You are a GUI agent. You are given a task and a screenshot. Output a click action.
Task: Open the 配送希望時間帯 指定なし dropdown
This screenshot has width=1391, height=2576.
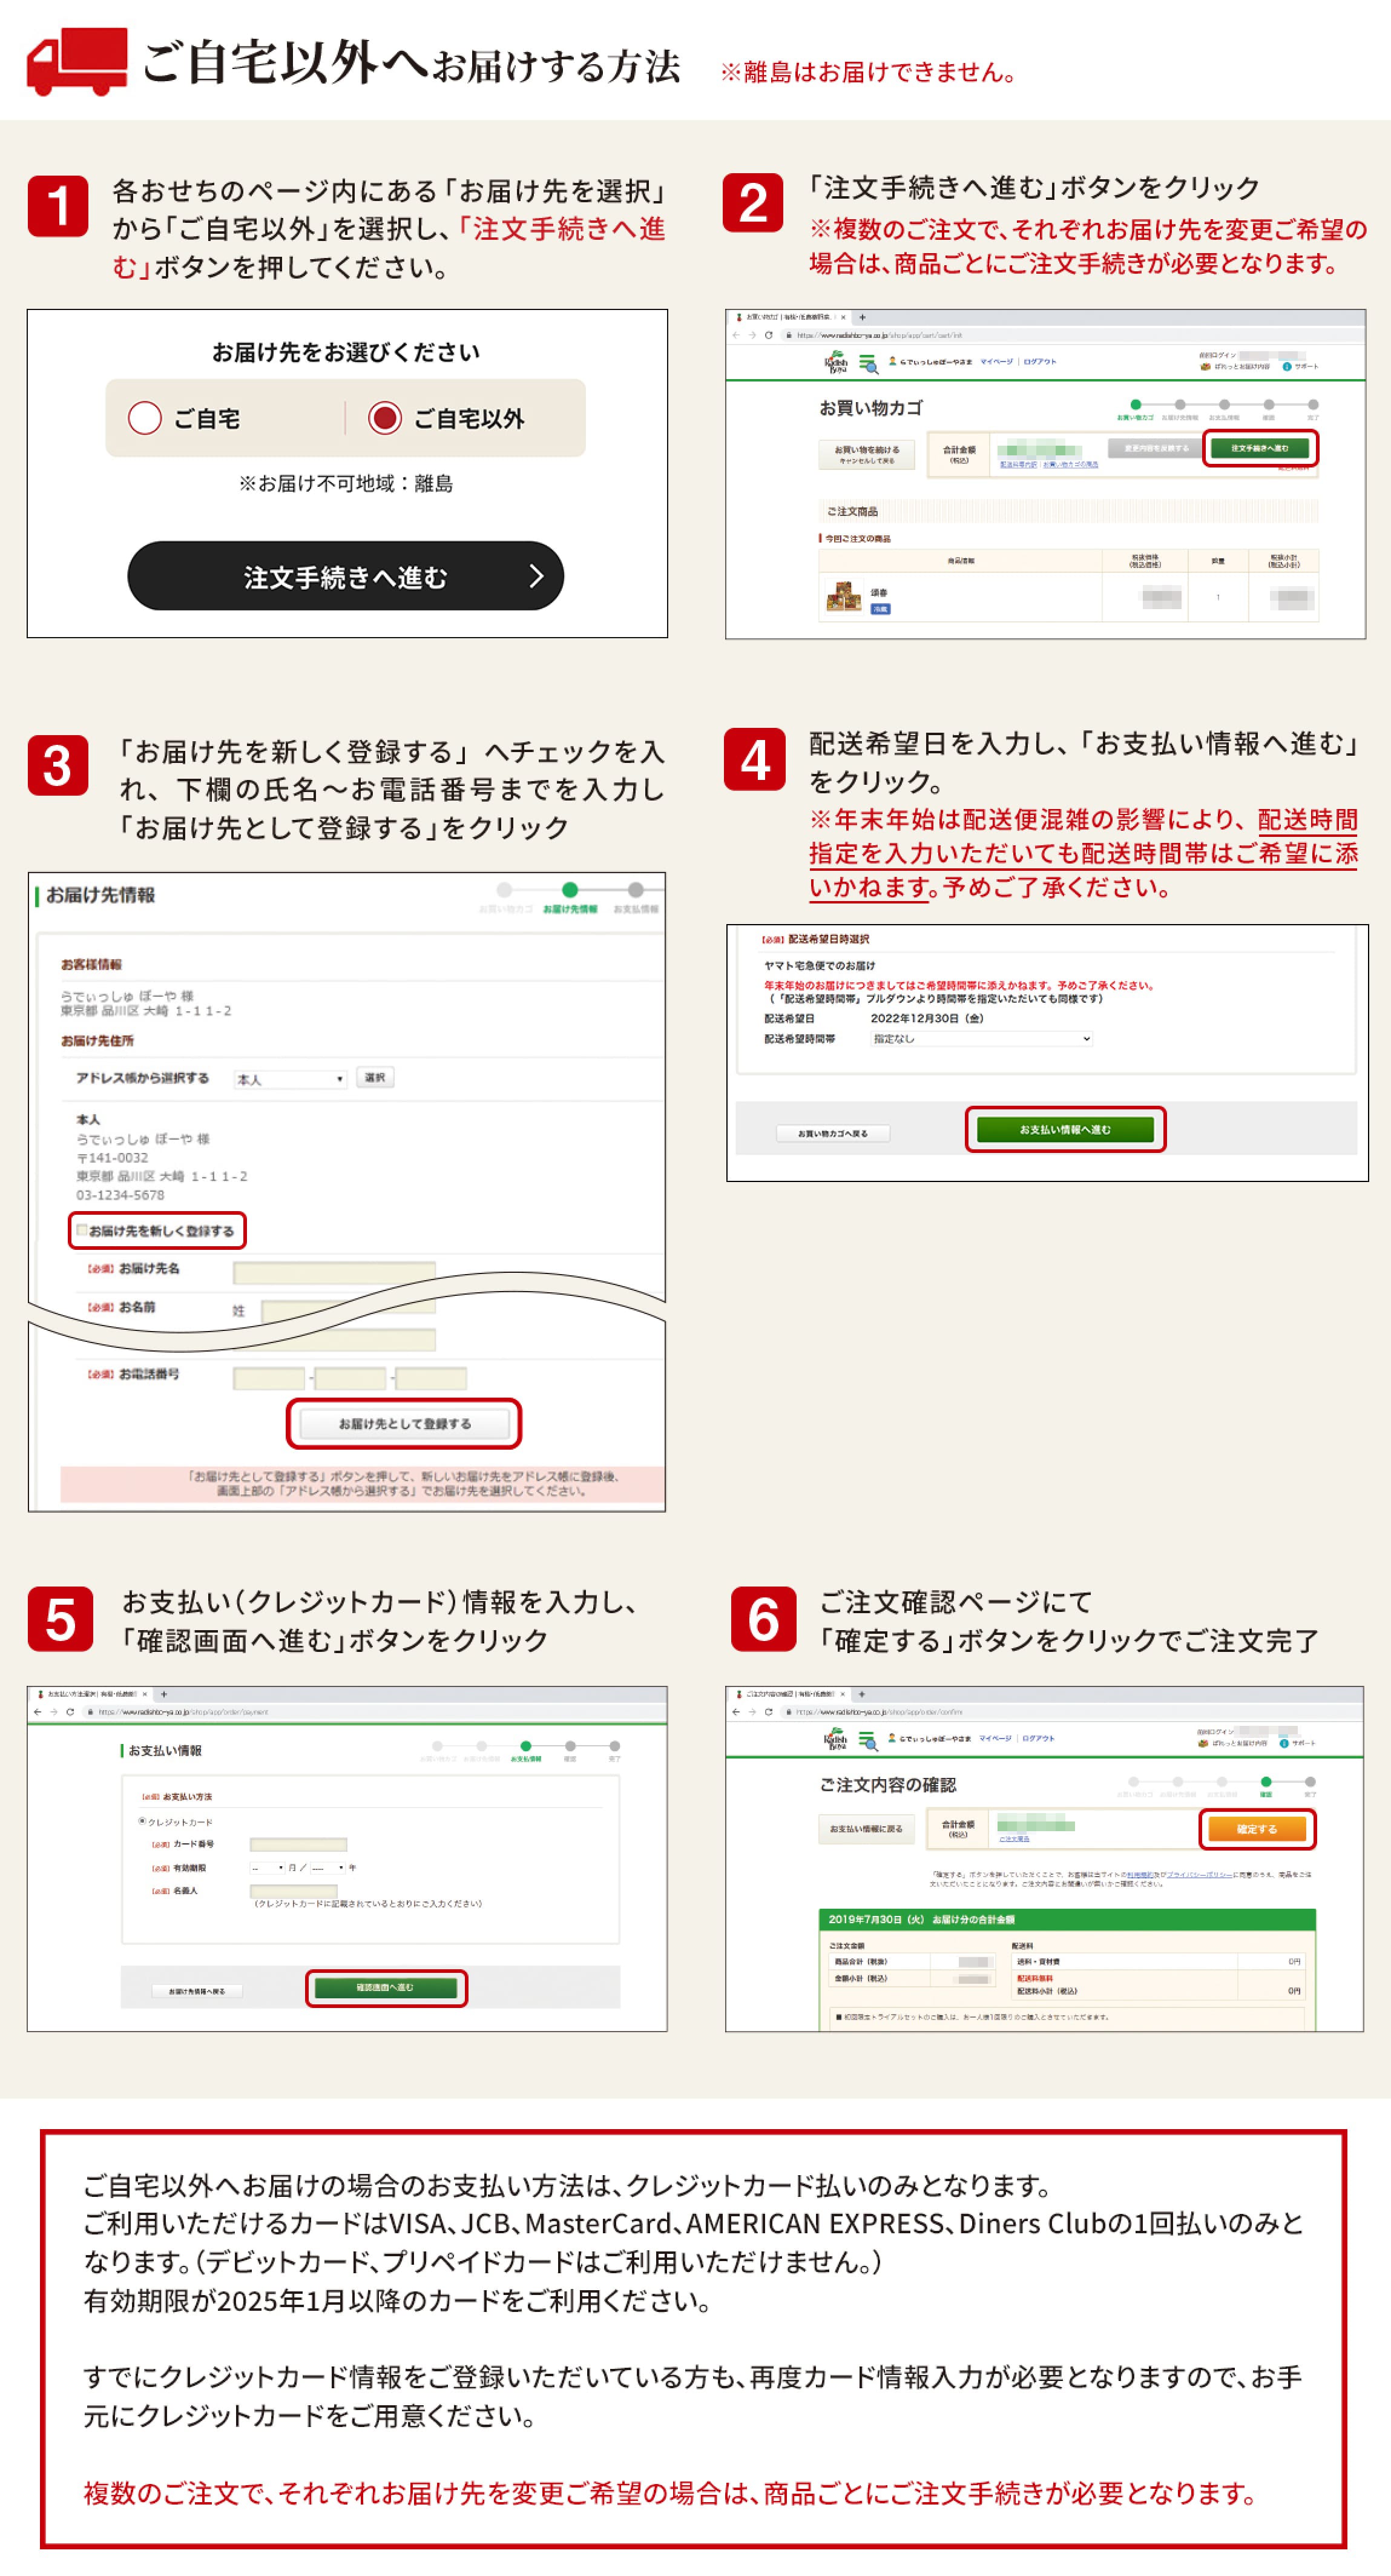tap(981, 1039)
